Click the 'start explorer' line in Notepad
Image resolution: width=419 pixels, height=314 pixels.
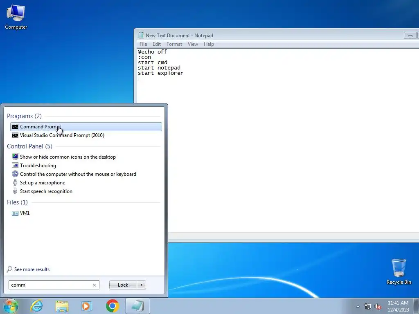pos(160,73)
